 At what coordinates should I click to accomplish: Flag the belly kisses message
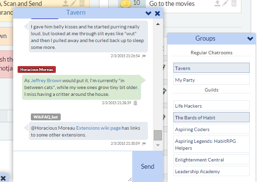144,56
